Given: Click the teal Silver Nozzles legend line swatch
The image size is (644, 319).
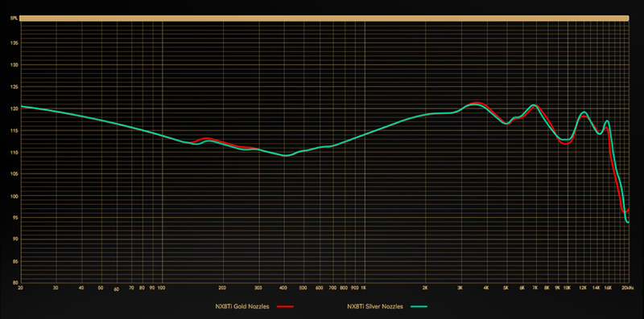Looking at the screenshot, I should (419, 306).
